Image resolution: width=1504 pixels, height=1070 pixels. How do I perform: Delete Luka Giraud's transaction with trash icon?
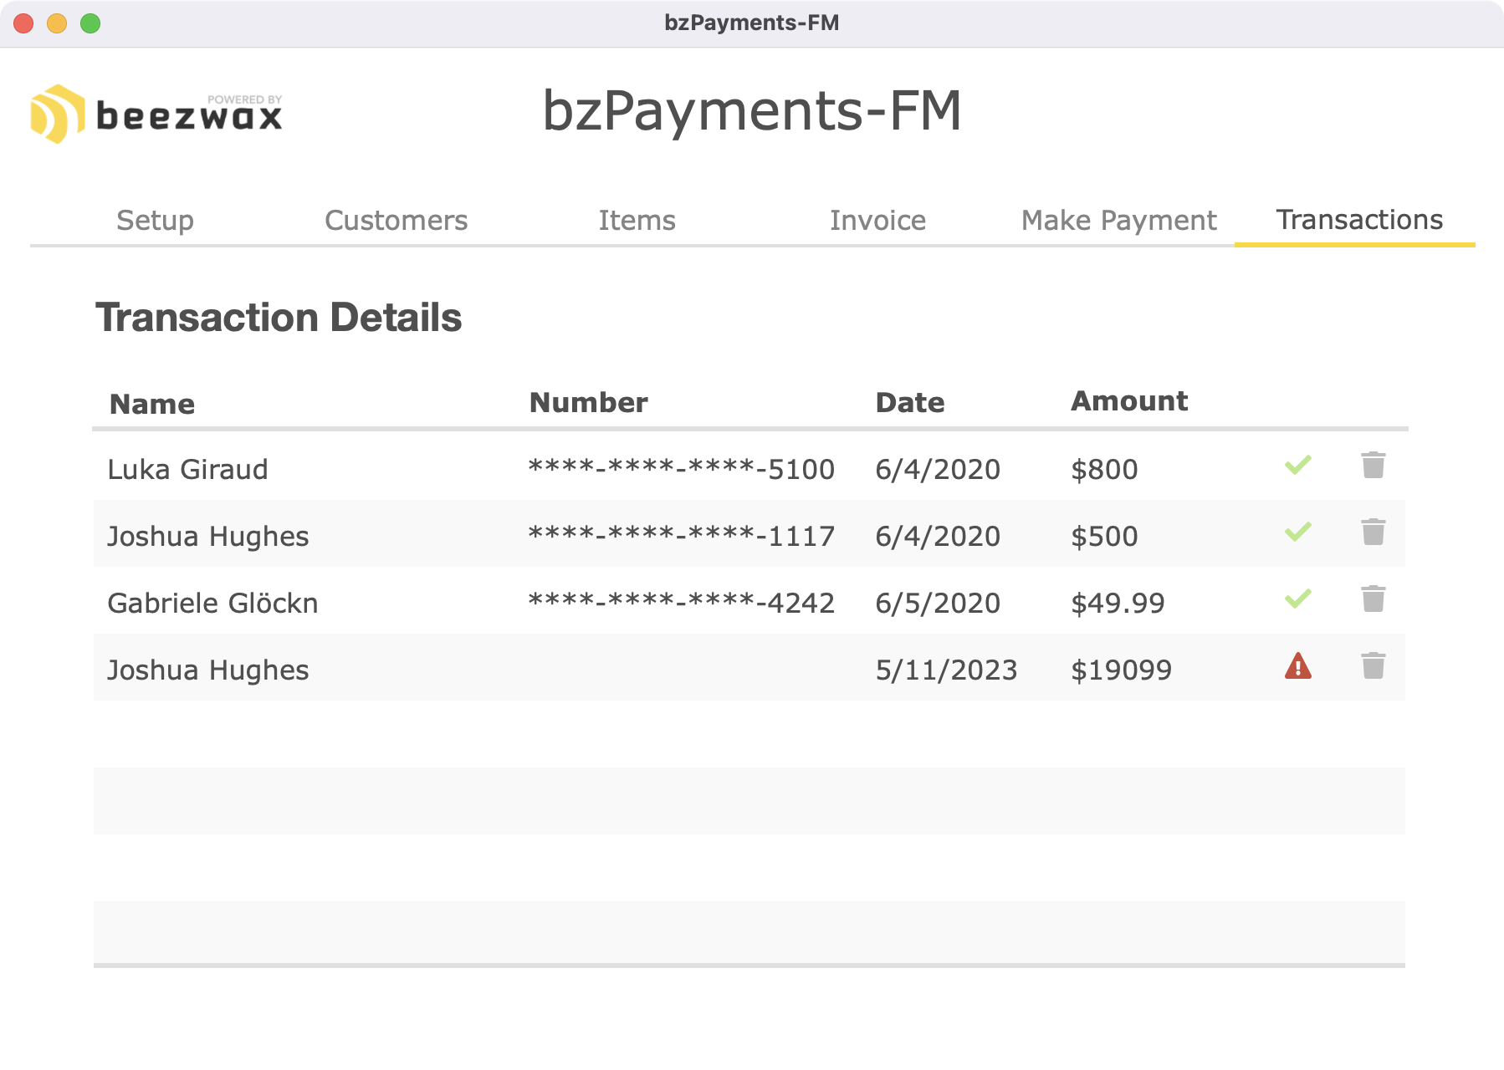coord(1373,466)
